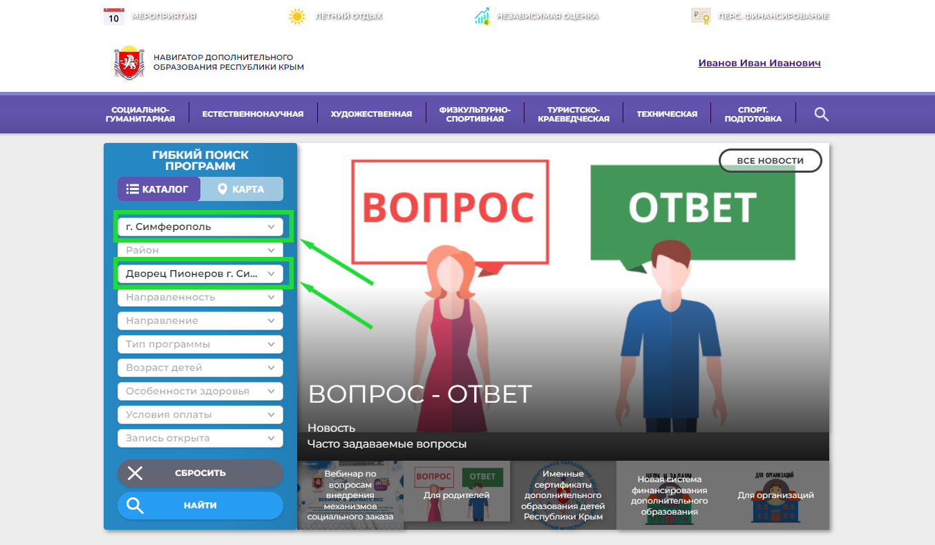
Task: Open Иванов Иван Иванович profile link
Action: (x=759, y=63)
